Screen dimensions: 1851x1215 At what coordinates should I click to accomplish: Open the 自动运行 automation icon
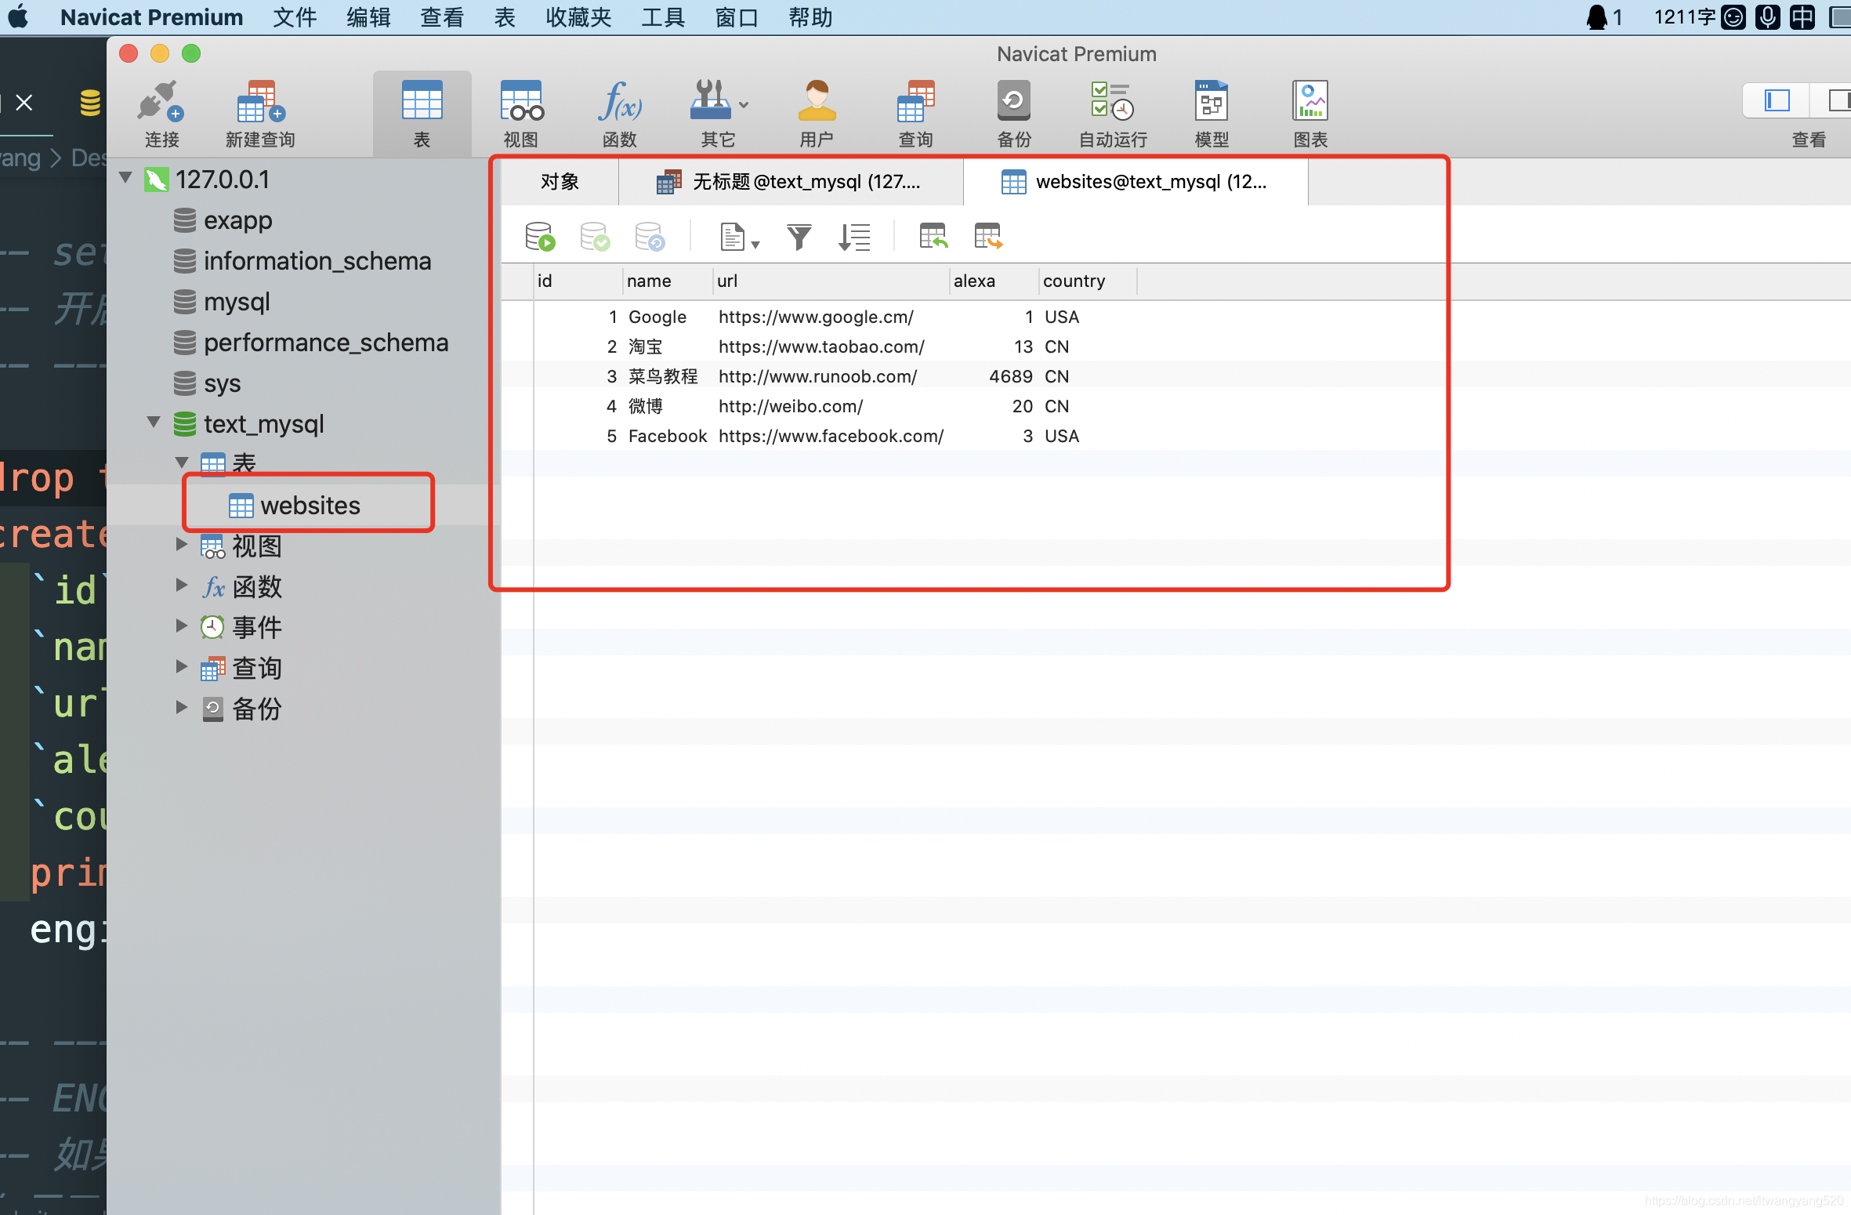tap(1113, 114)
